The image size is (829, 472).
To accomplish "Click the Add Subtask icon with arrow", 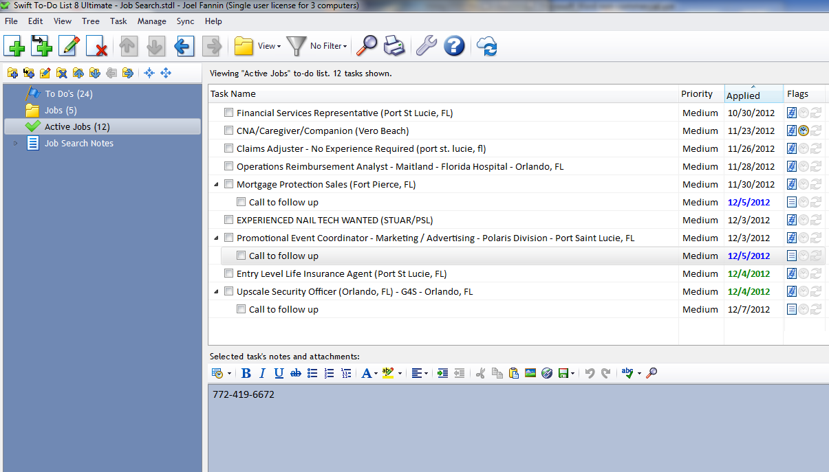I will (x=42, y=46).
